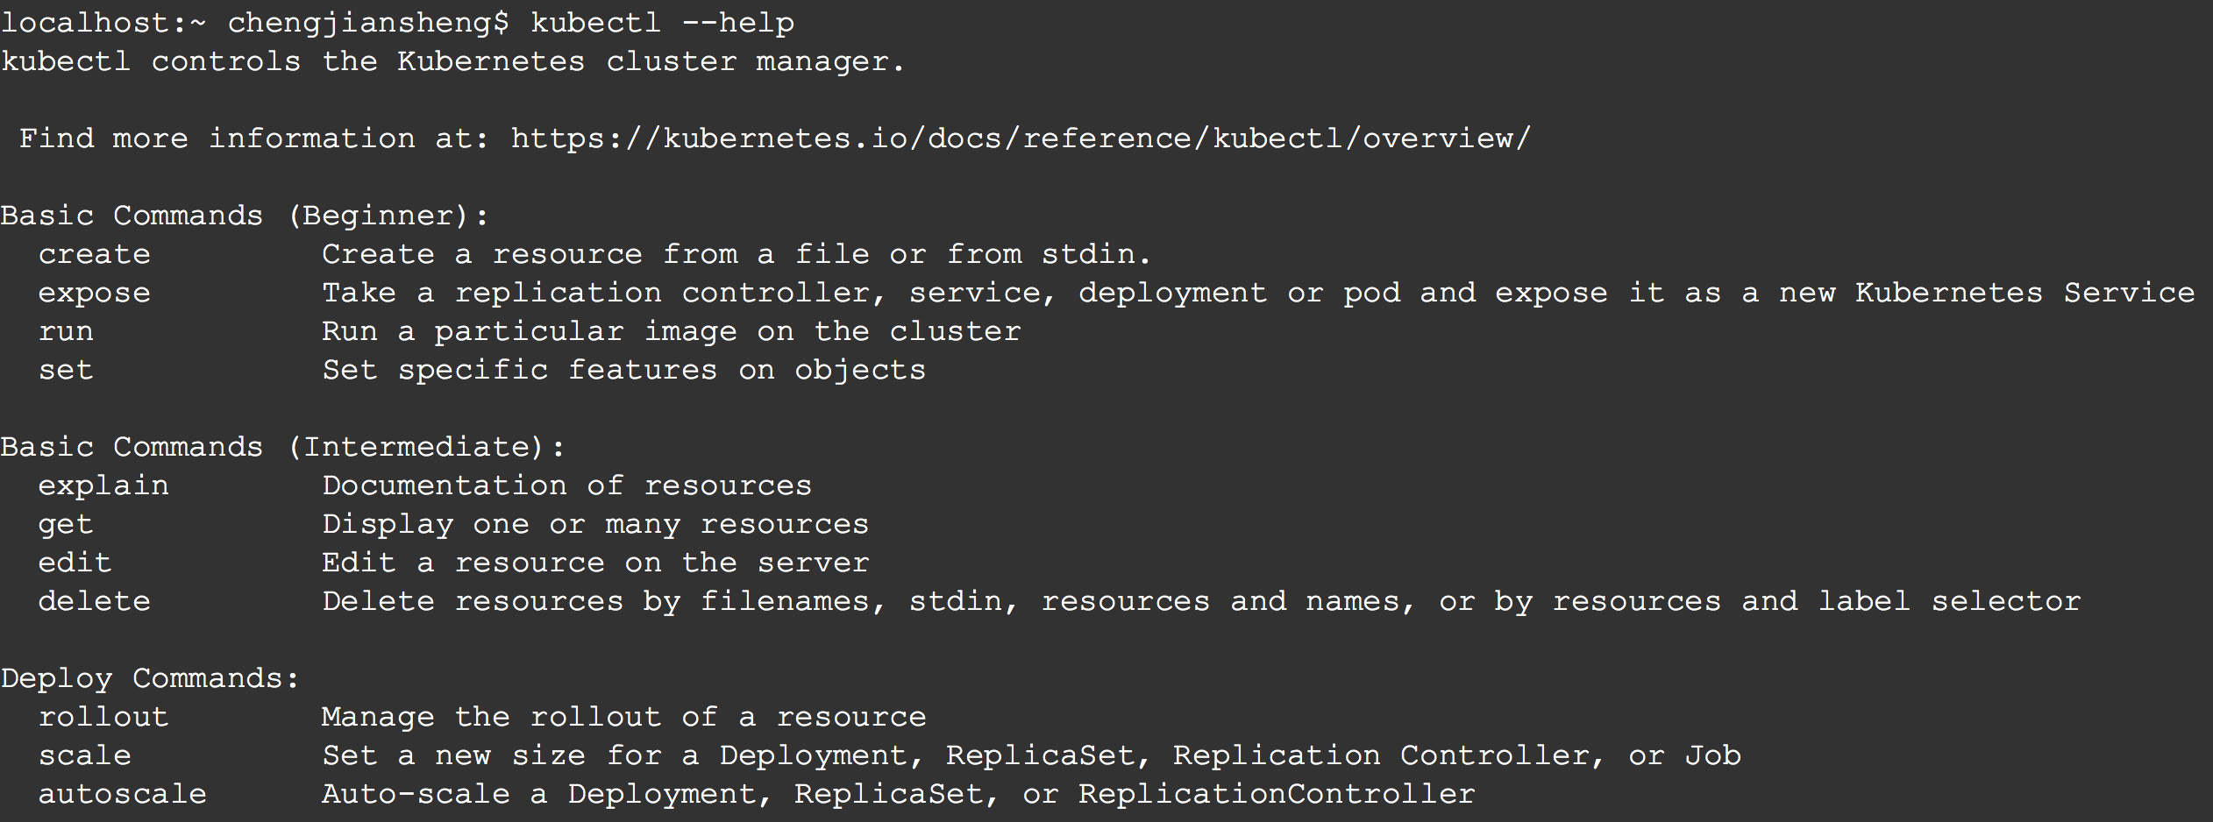Click the 'set' command name
Image resolution: width=2213 pixels, height=822 pixels.
pyautogui.click(x=66, y=370)
